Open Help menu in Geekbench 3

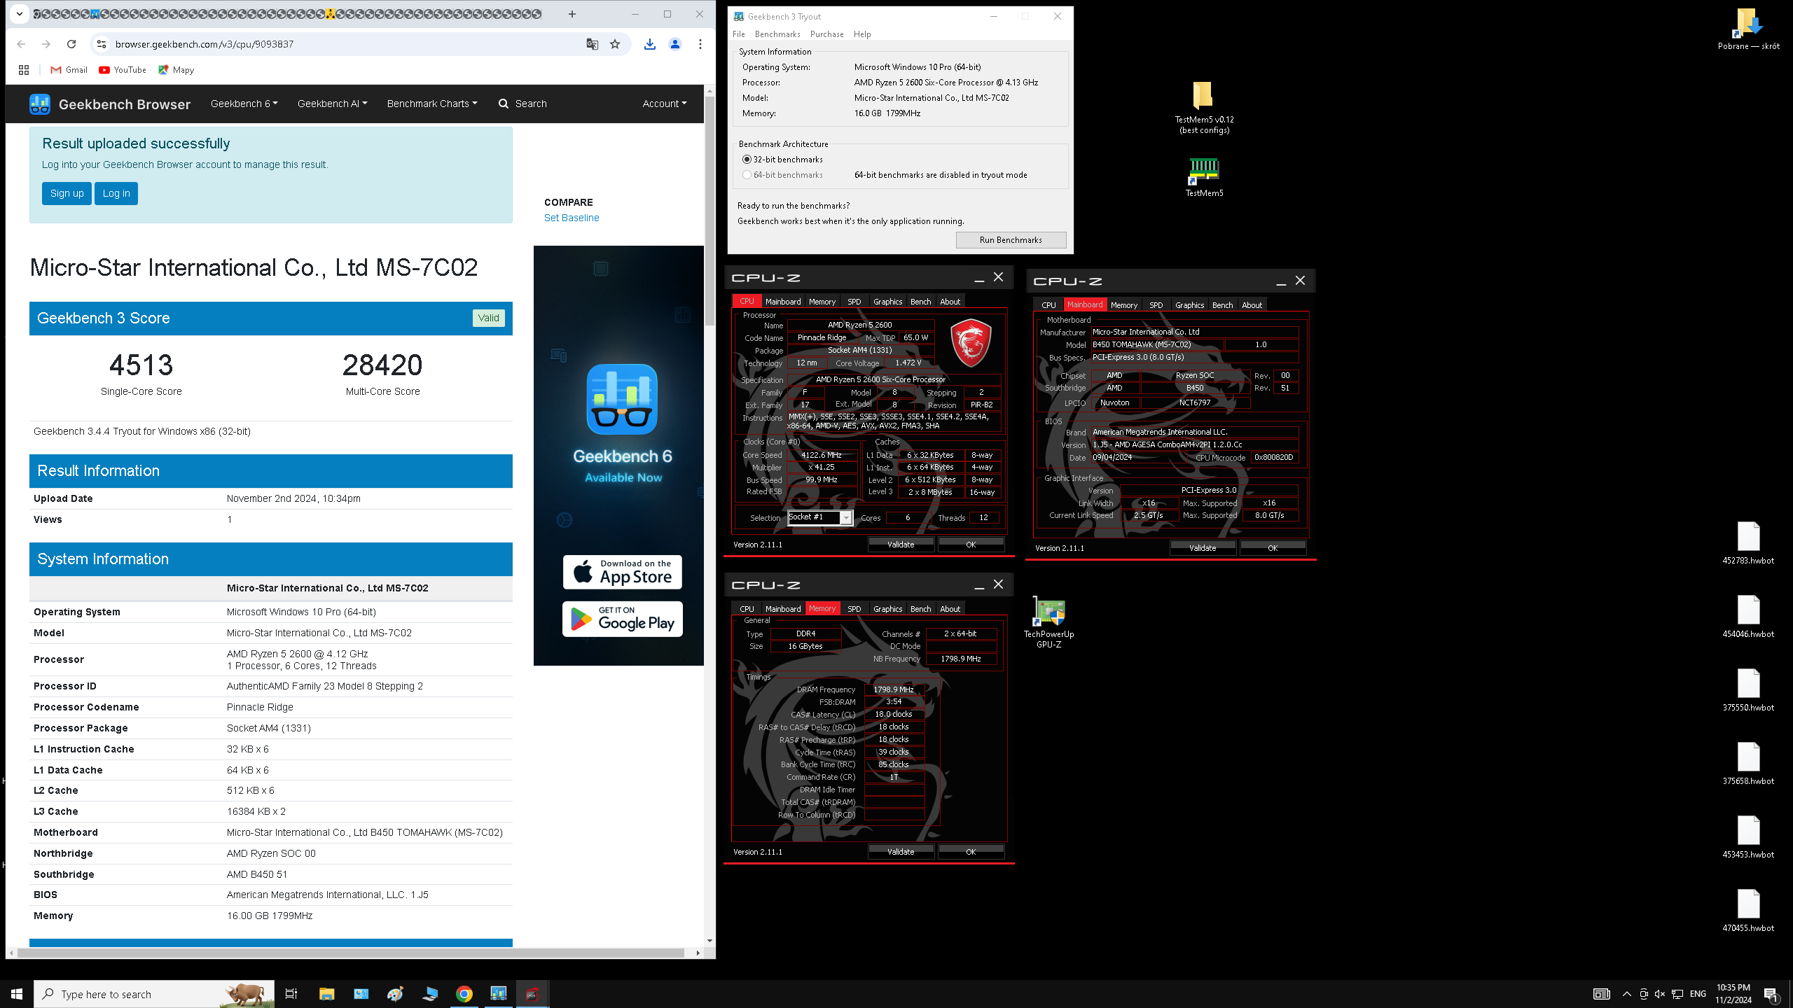(862, 34)
